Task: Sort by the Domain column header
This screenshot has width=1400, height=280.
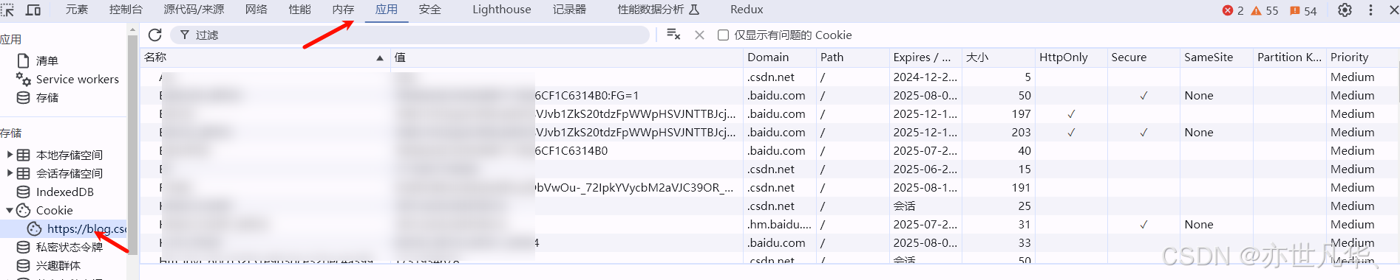Action: click(x=779, y=57)
